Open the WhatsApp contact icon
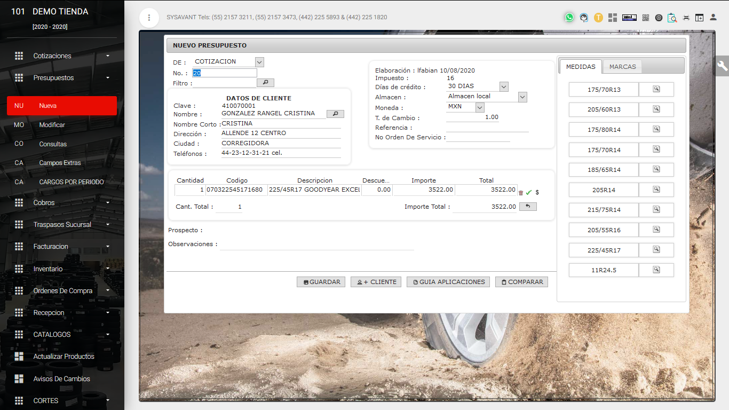 pyautogui.click(x=569, y=17)
